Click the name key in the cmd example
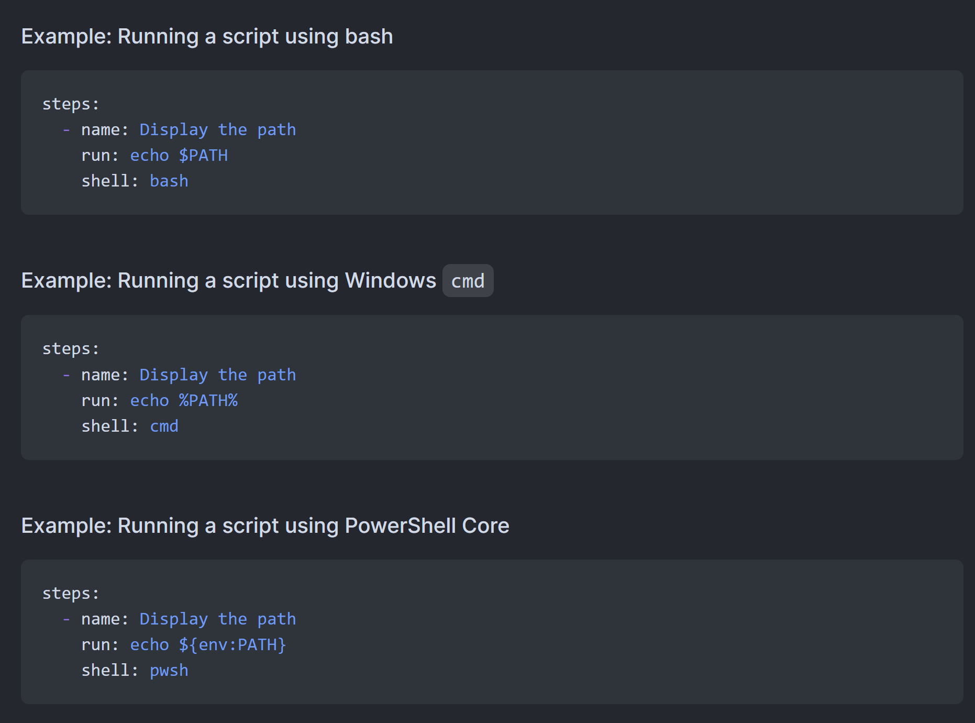 click(x=102, y=374)
